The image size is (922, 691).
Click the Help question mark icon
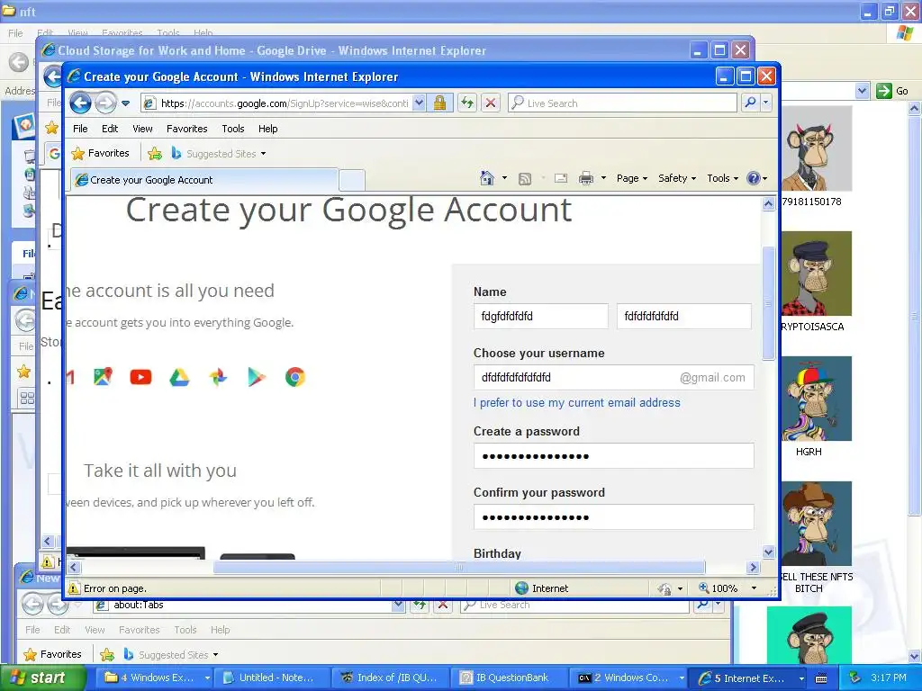(x=754, y=178)
